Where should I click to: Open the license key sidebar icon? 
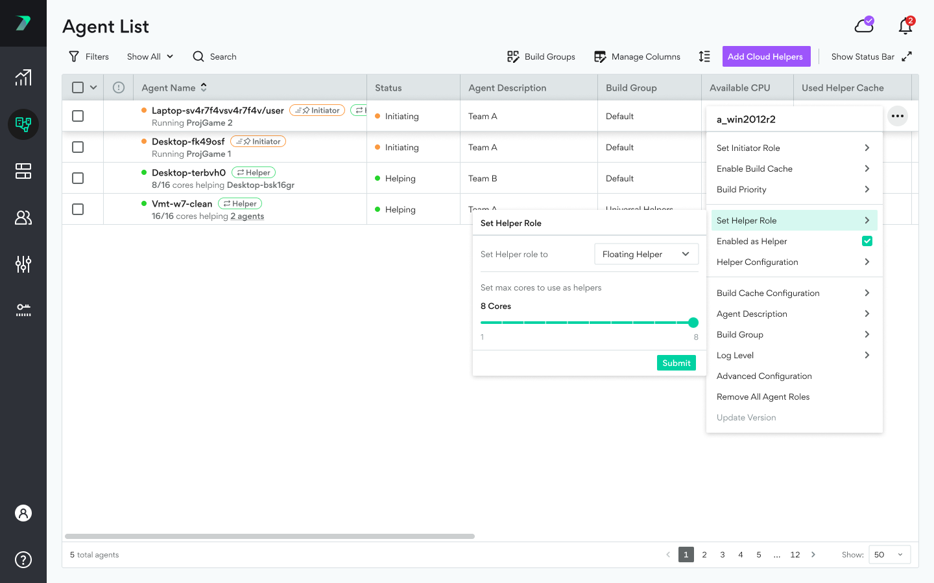pos(23,310)
